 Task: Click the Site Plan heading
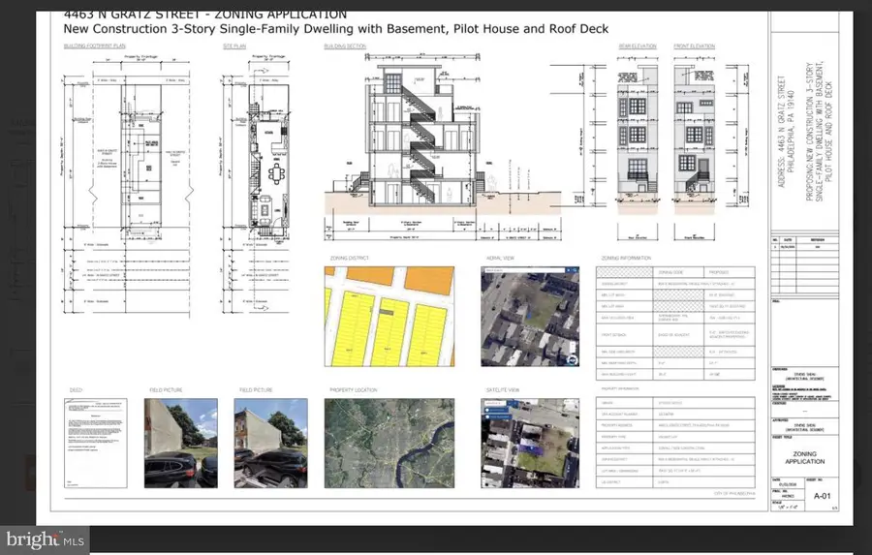coord(234,46)
